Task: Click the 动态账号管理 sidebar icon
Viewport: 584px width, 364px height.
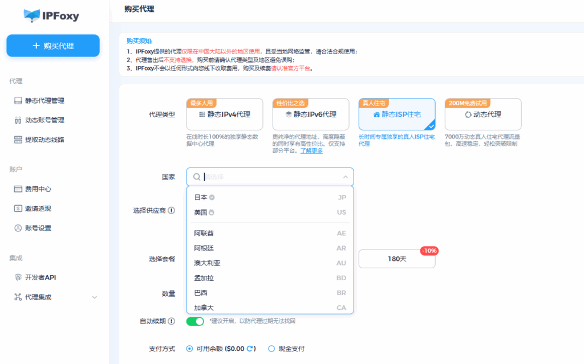Action: click(x=18, y=120)
